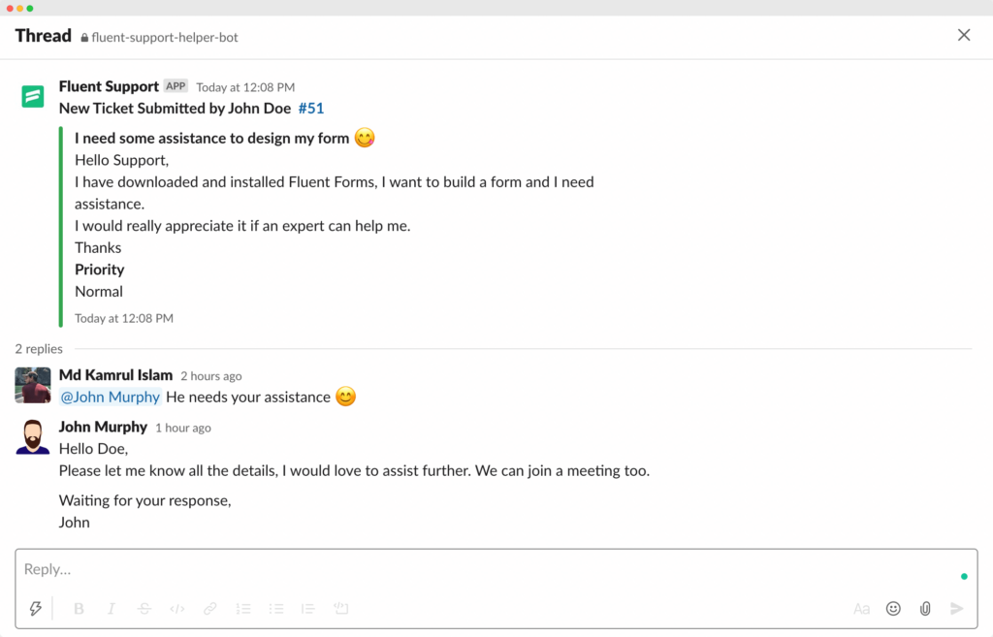Open ticket #51 link
Image resolution: width=993 pixels, height=637 pixels.
311,109
